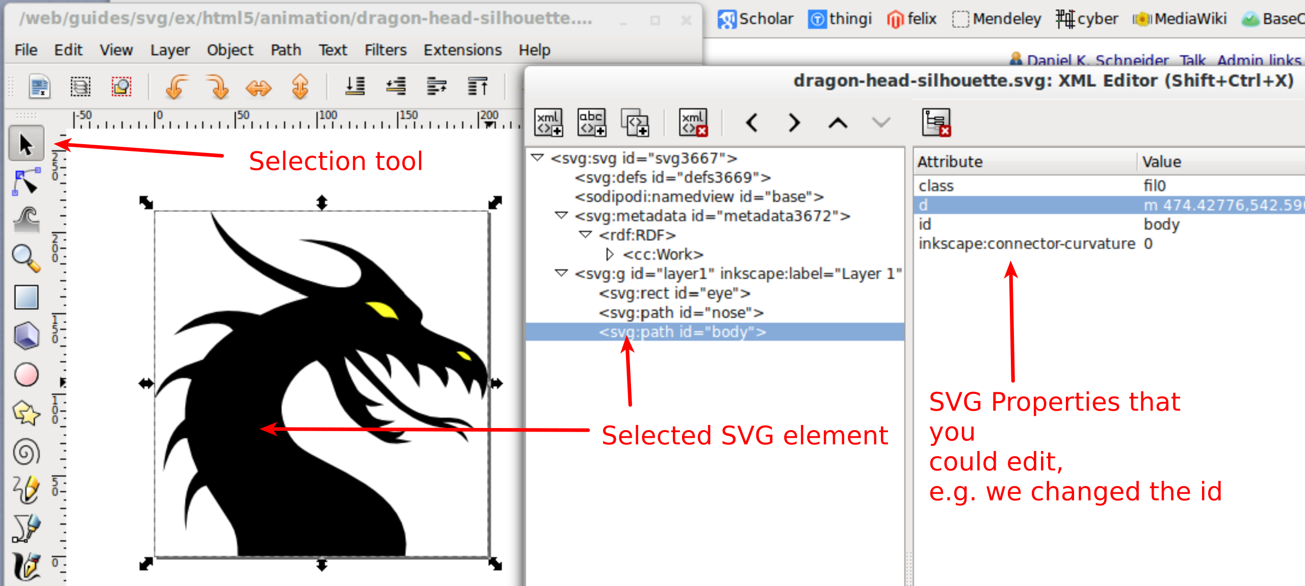Click the New element node icon
The image size is (1305, 586).
(x=549, y=122)
